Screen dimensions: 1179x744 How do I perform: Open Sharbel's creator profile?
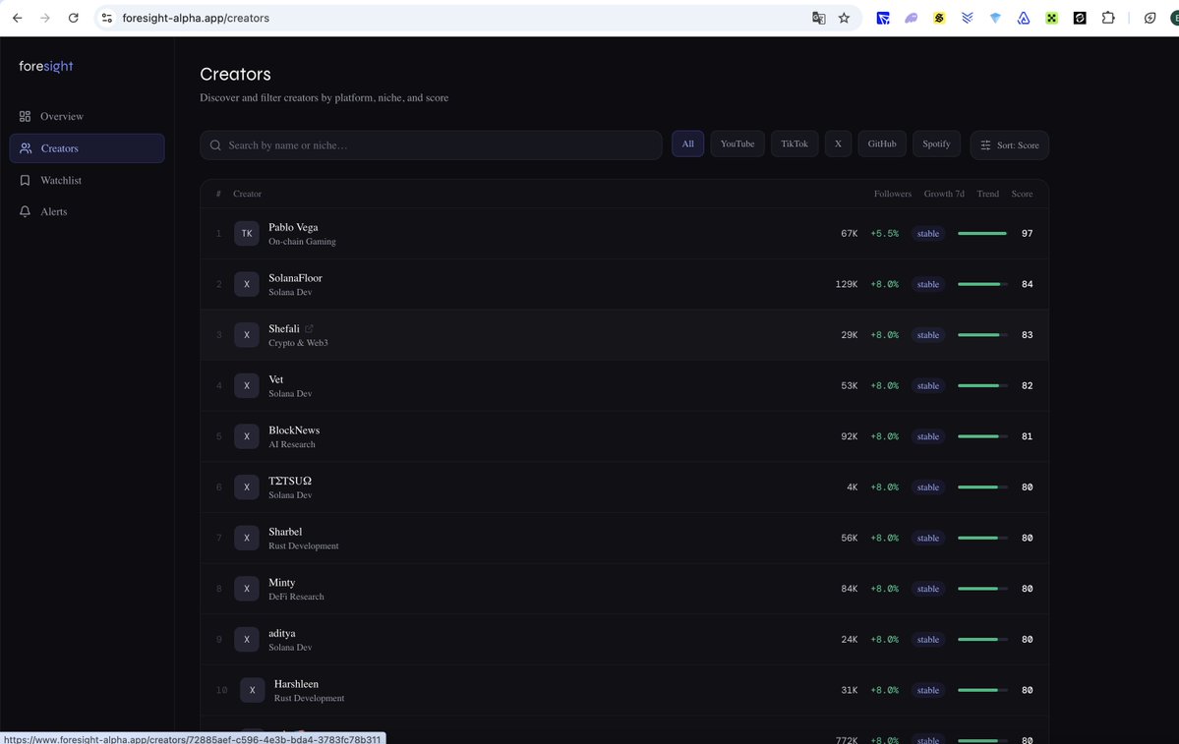[624, 538]
